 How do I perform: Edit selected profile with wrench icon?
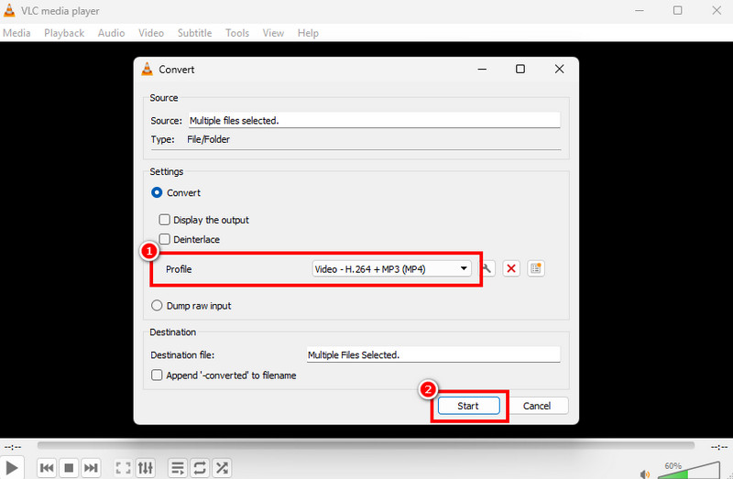(x=488, y=268)
